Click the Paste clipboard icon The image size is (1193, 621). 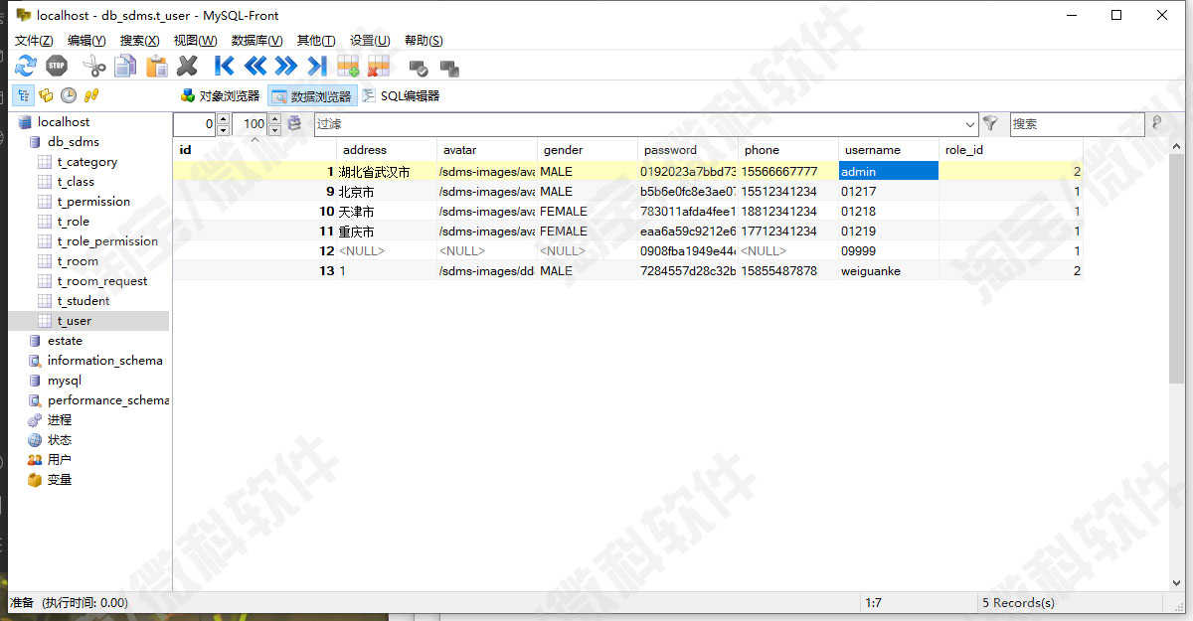pos(156,67)
